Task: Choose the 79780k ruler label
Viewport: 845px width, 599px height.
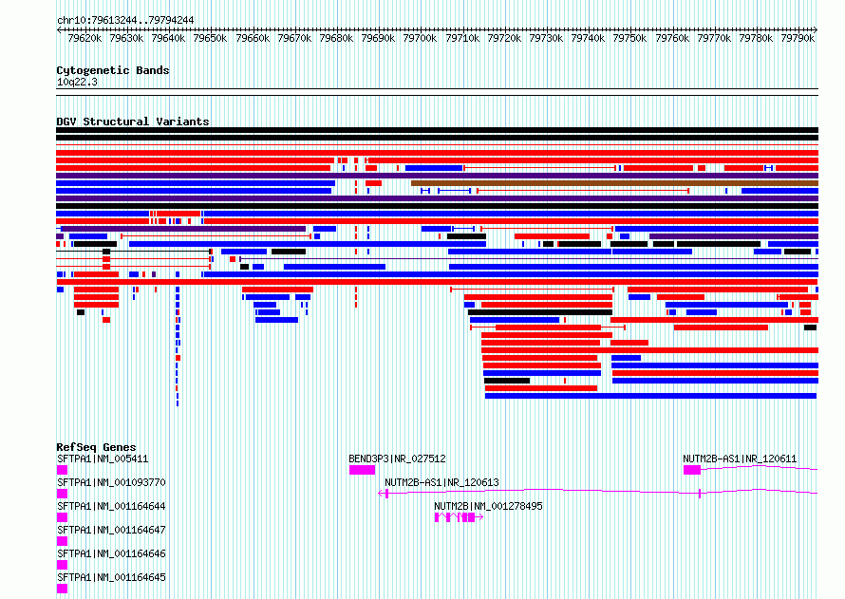Action: pos(756,38)
